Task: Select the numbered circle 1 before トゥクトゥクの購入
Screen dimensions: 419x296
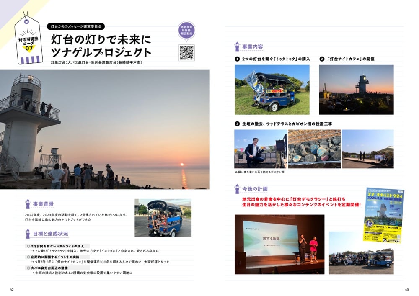Action: (x=237, y=59)
